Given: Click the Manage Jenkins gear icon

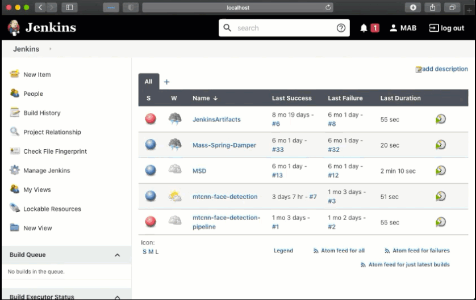Looking at the screenshot, I should click(15, 170).
